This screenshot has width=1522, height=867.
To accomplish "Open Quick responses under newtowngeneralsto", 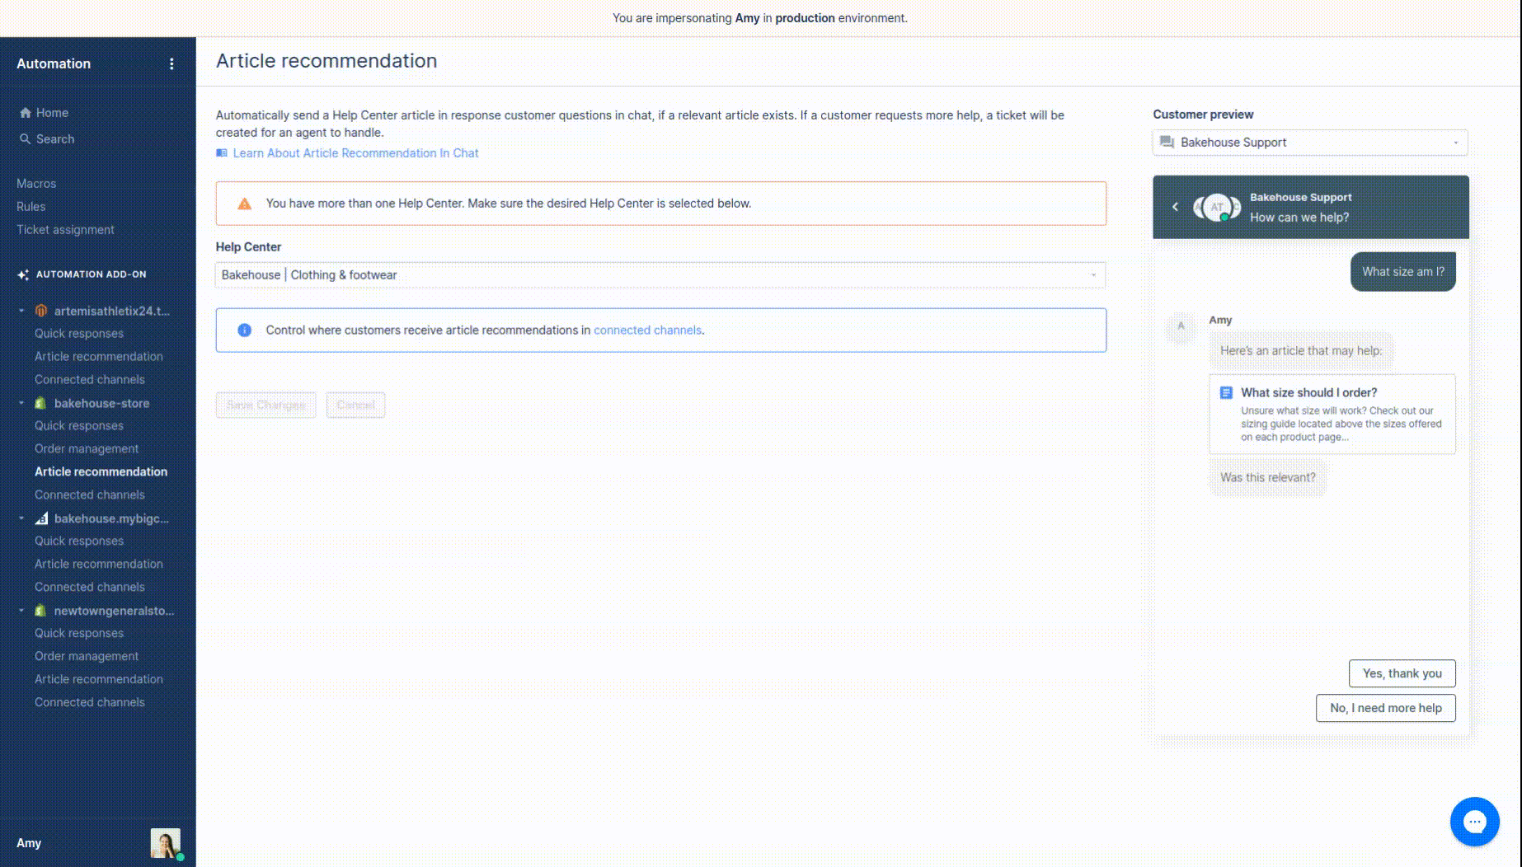I will pos(79,634).
